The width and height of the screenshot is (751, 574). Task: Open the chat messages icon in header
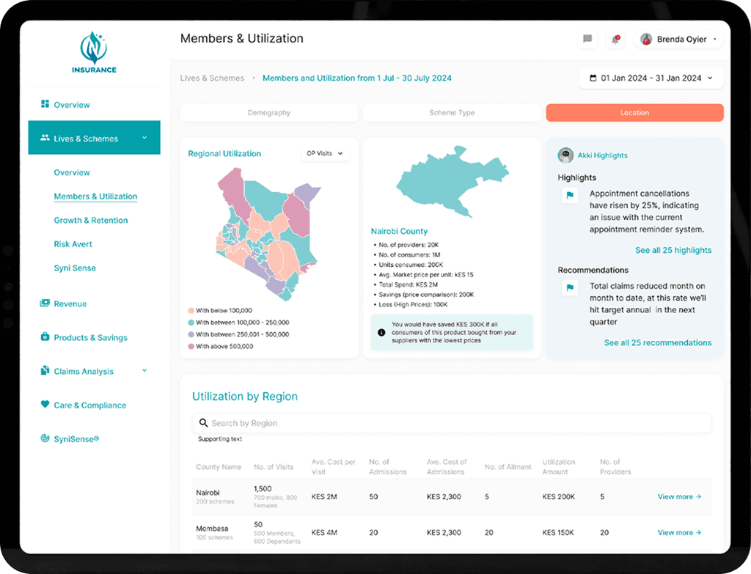pos(587,39)
